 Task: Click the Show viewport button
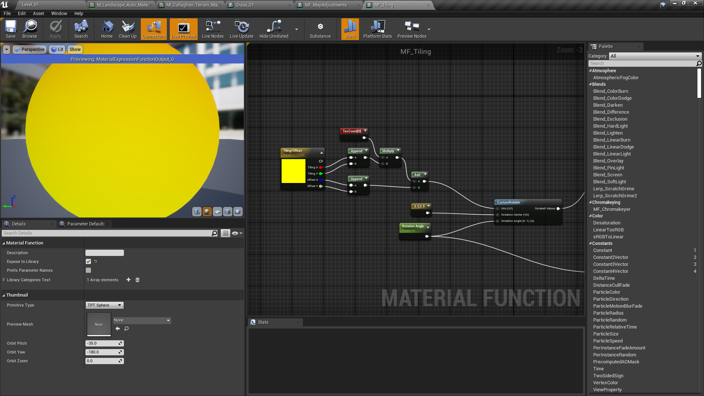pyautogui.click(x=75, y=49)
